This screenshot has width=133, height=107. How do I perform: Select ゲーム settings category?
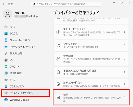(x=25, y=80)
